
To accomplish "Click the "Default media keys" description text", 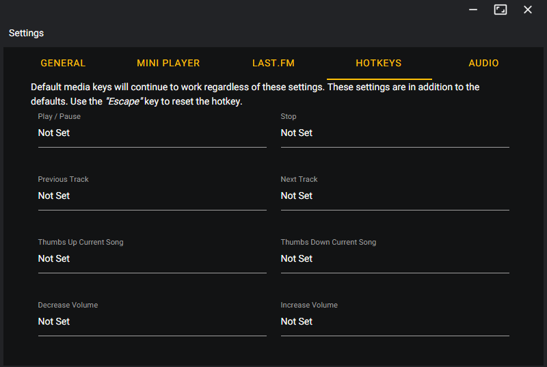I will pos(178,87).
